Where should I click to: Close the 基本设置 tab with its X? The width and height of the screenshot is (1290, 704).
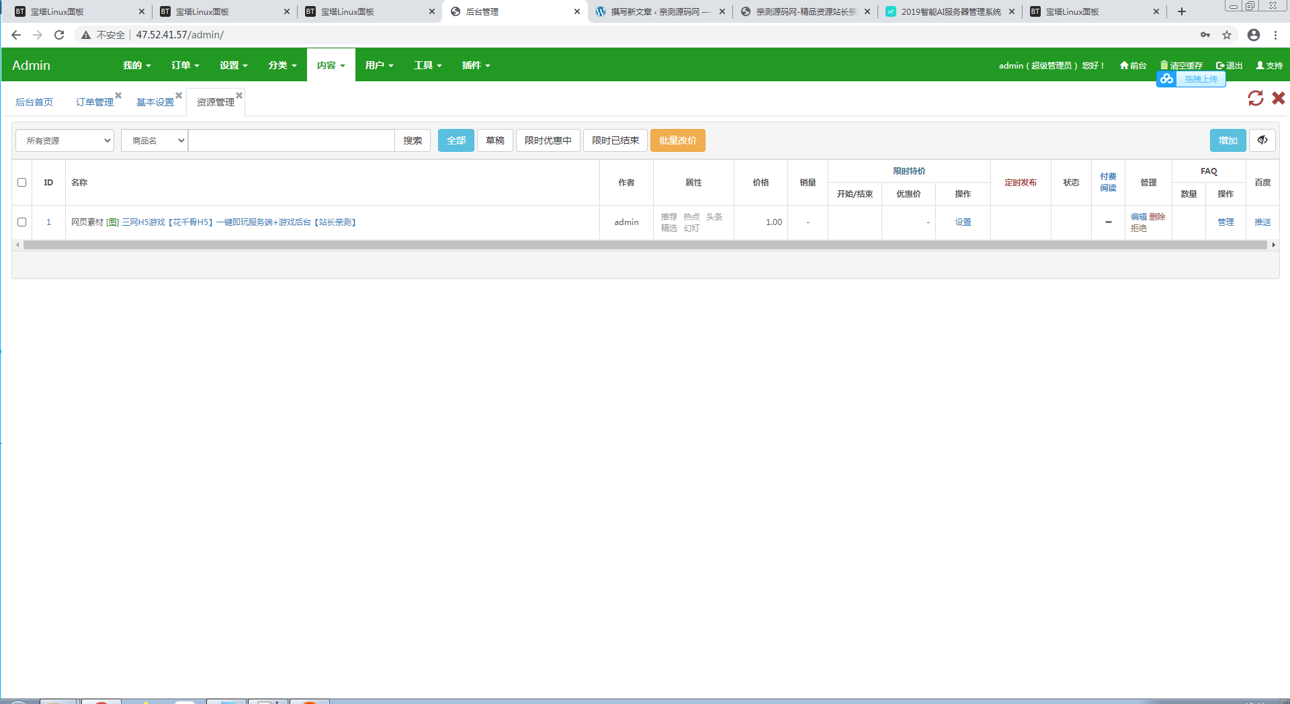pos(179,95)
